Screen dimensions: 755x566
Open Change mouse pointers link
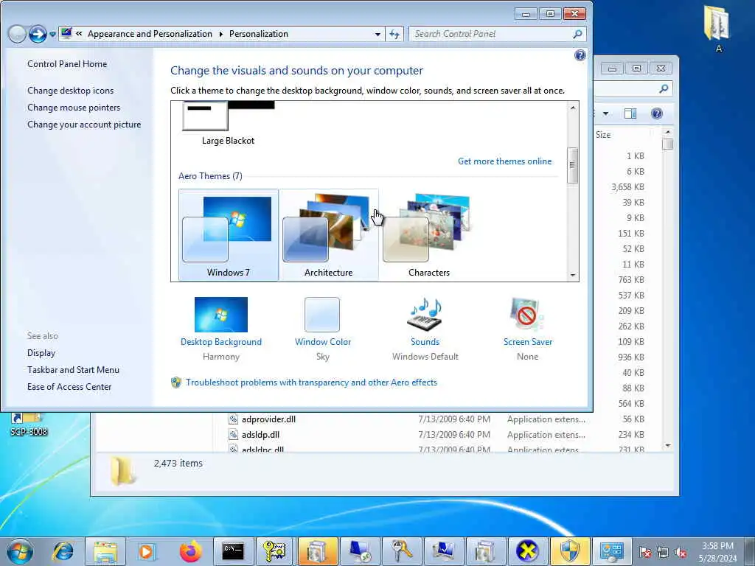(74, 108)
